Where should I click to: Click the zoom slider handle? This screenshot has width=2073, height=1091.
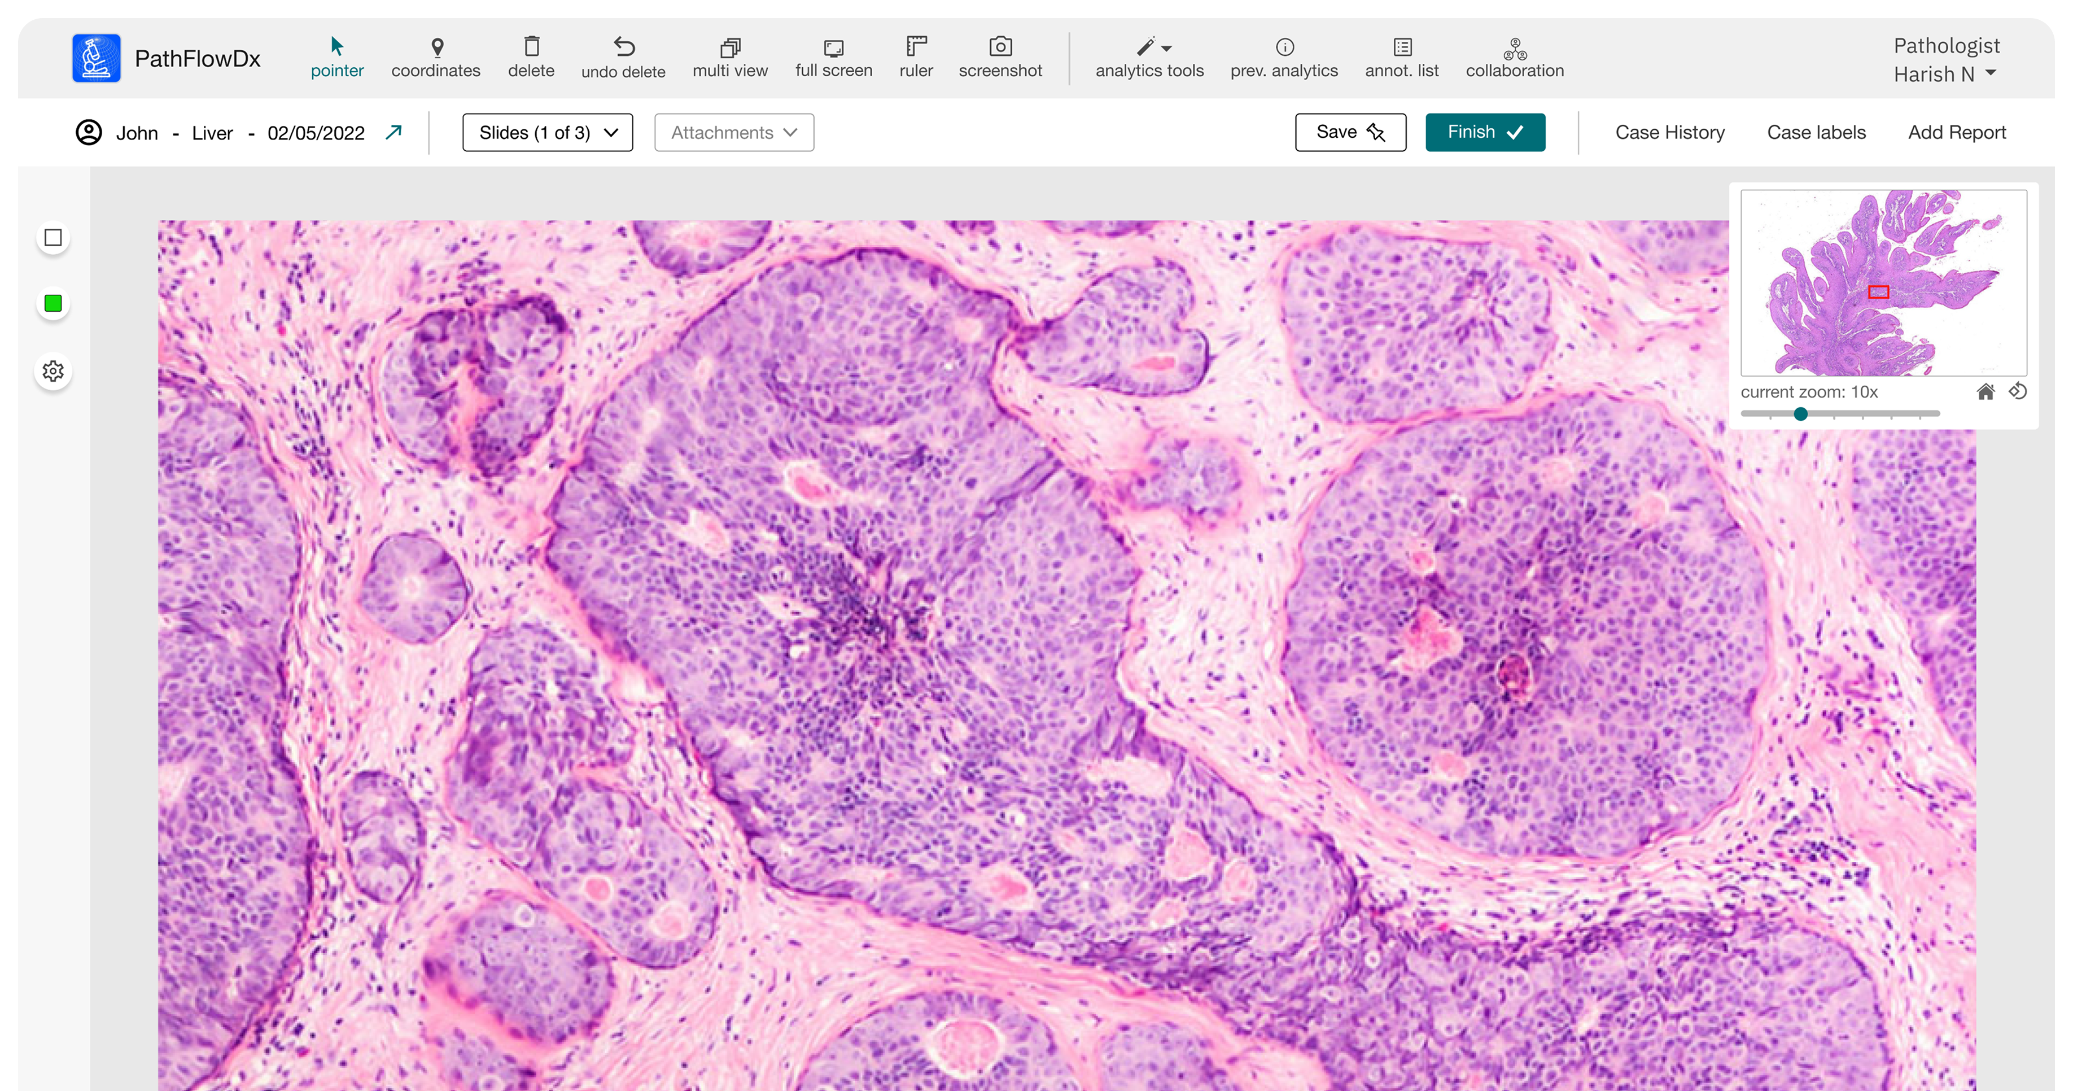tap(1801, 414)
